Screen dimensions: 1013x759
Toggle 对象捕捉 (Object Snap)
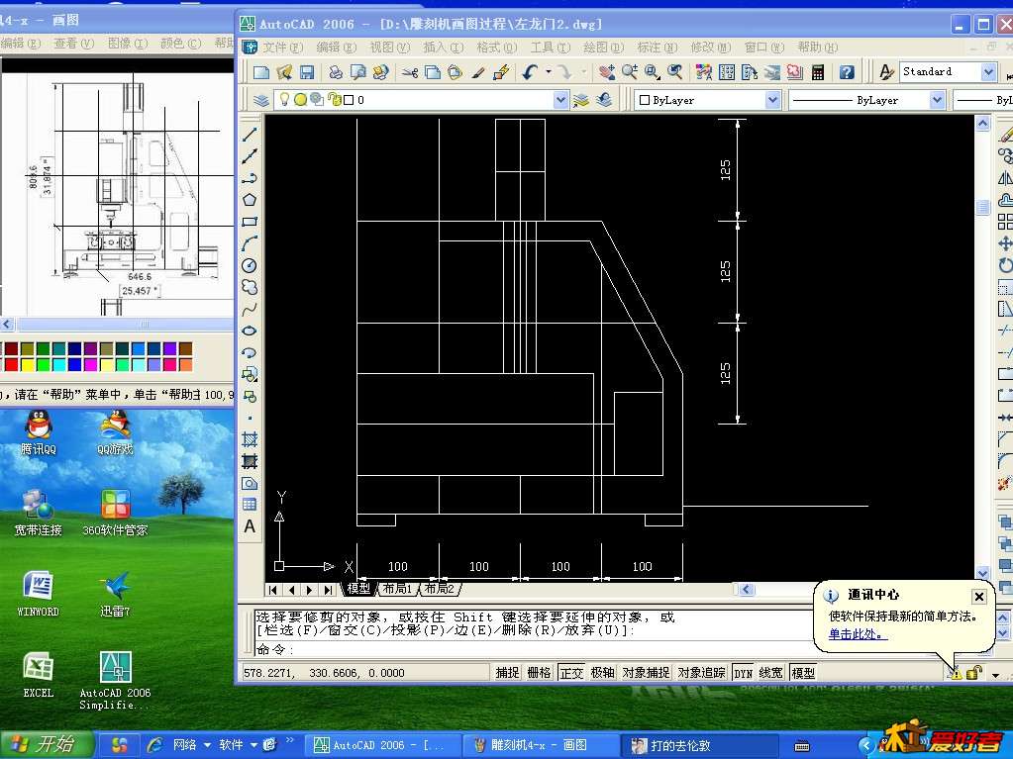coord(646,673)
